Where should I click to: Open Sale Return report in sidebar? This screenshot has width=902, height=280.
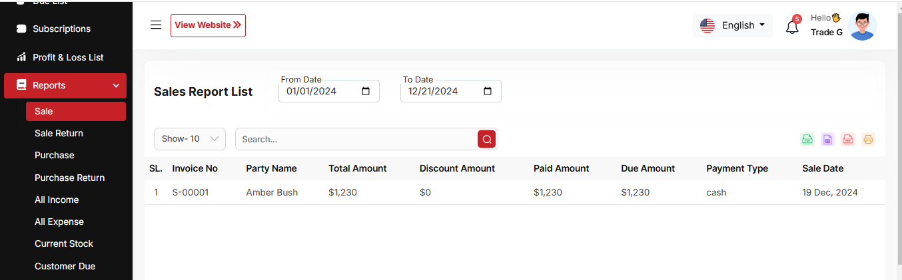59,133
